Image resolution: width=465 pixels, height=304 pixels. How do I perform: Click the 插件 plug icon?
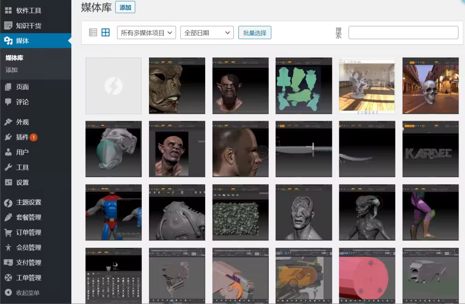click(x=8, y=137)
